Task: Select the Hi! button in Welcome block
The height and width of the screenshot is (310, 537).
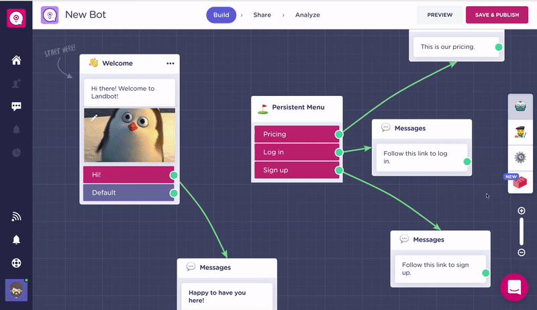Action: (x=129, y=175)
